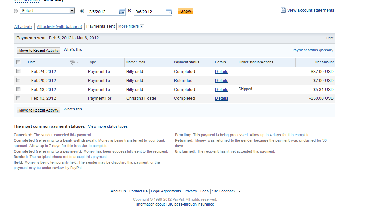
Task: Tick the Feb 24, 2012 payment checkbox
Action: [19, 71]
